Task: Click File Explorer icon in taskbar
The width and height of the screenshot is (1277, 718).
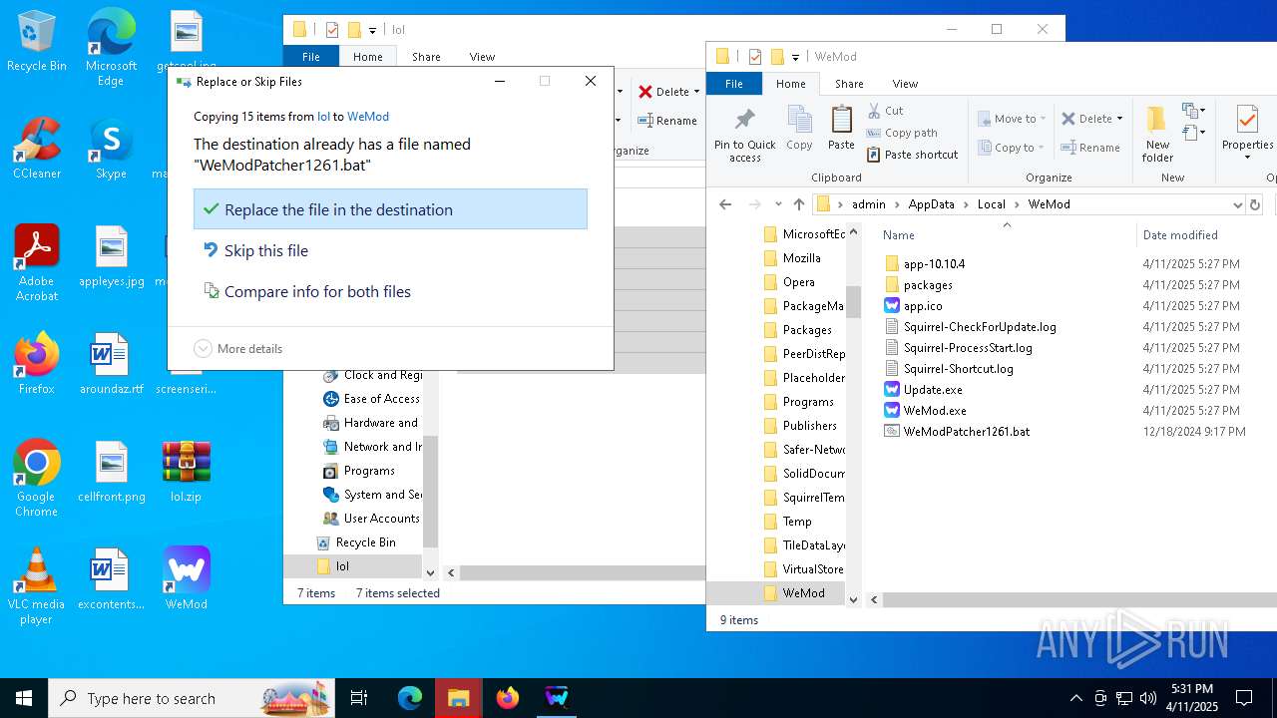Action: pos(459,698)
